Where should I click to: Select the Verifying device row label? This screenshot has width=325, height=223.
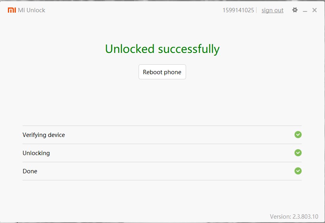44,135
